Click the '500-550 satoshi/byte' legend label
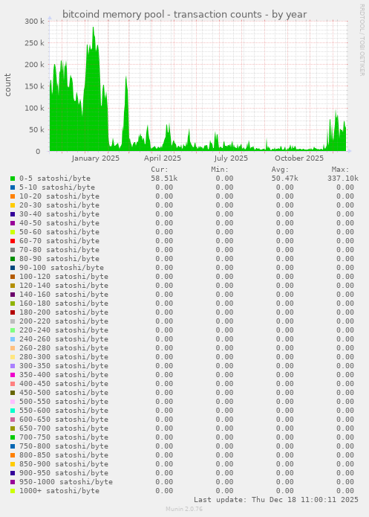 tap(64, 401)
